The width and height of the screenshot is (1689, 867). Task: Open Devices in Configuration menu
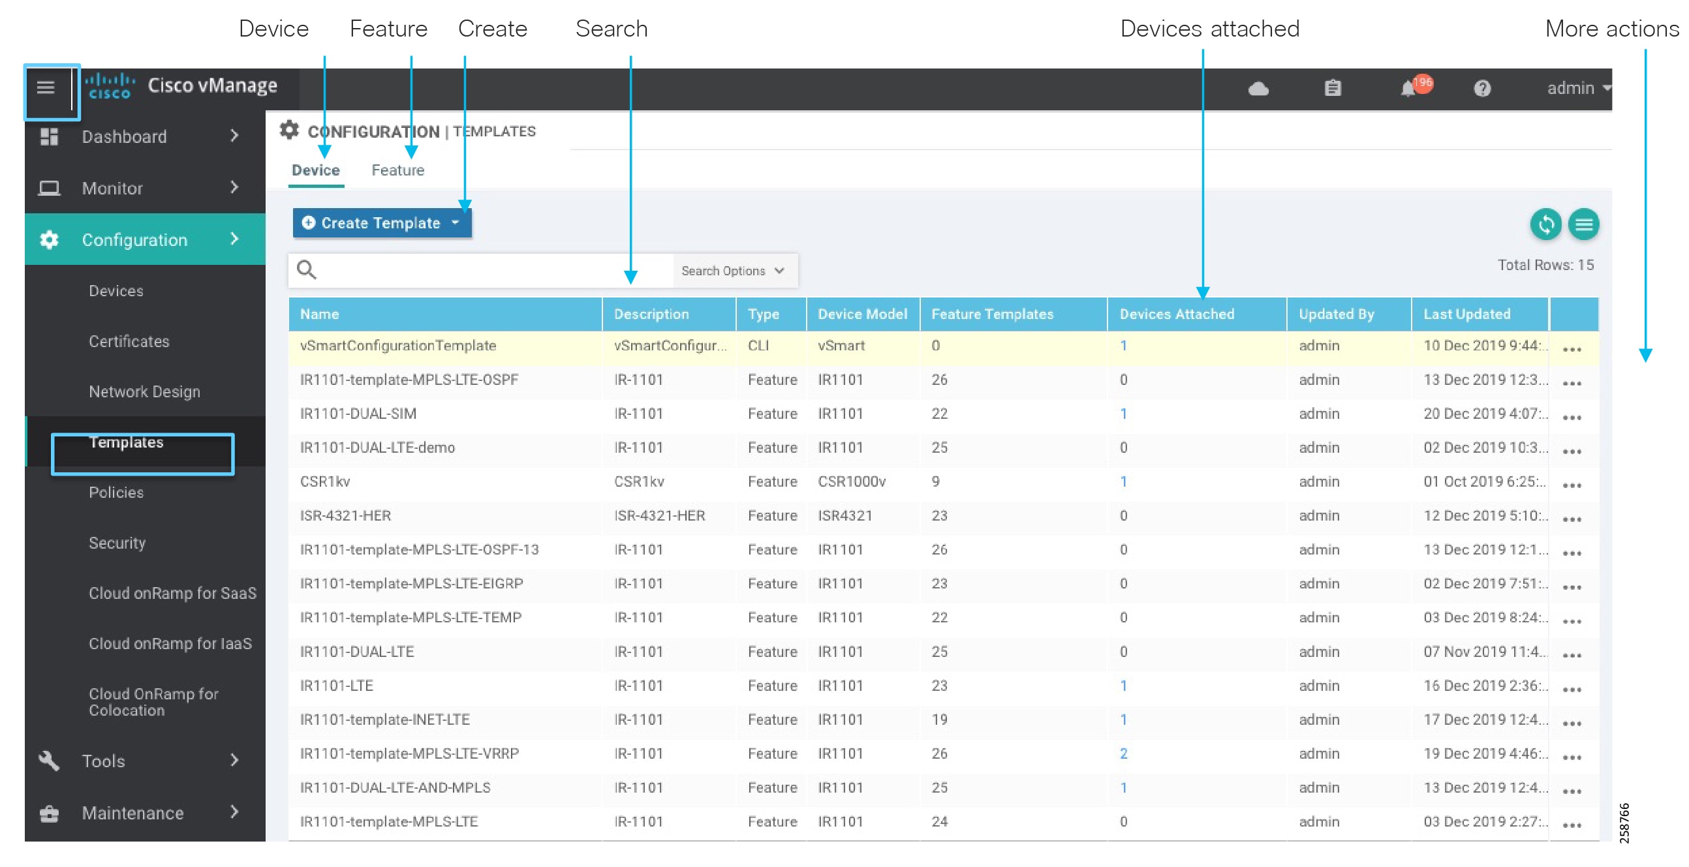point(116,291)
